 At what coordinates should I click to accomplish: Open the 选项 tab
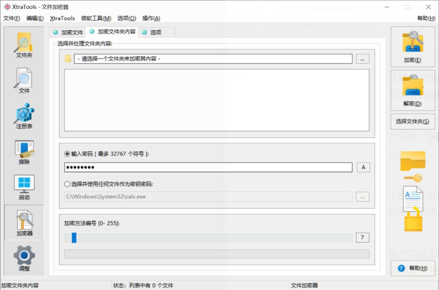[x=156, y=32]
